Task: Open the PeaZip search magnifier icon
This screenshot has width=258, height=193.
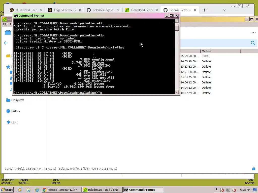Action: point(253,43)
